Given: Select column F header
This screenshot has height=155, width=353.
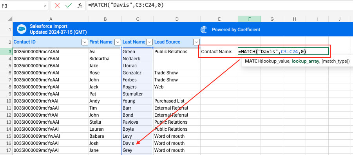Looking at the screenshot, I should pos(250,19).
